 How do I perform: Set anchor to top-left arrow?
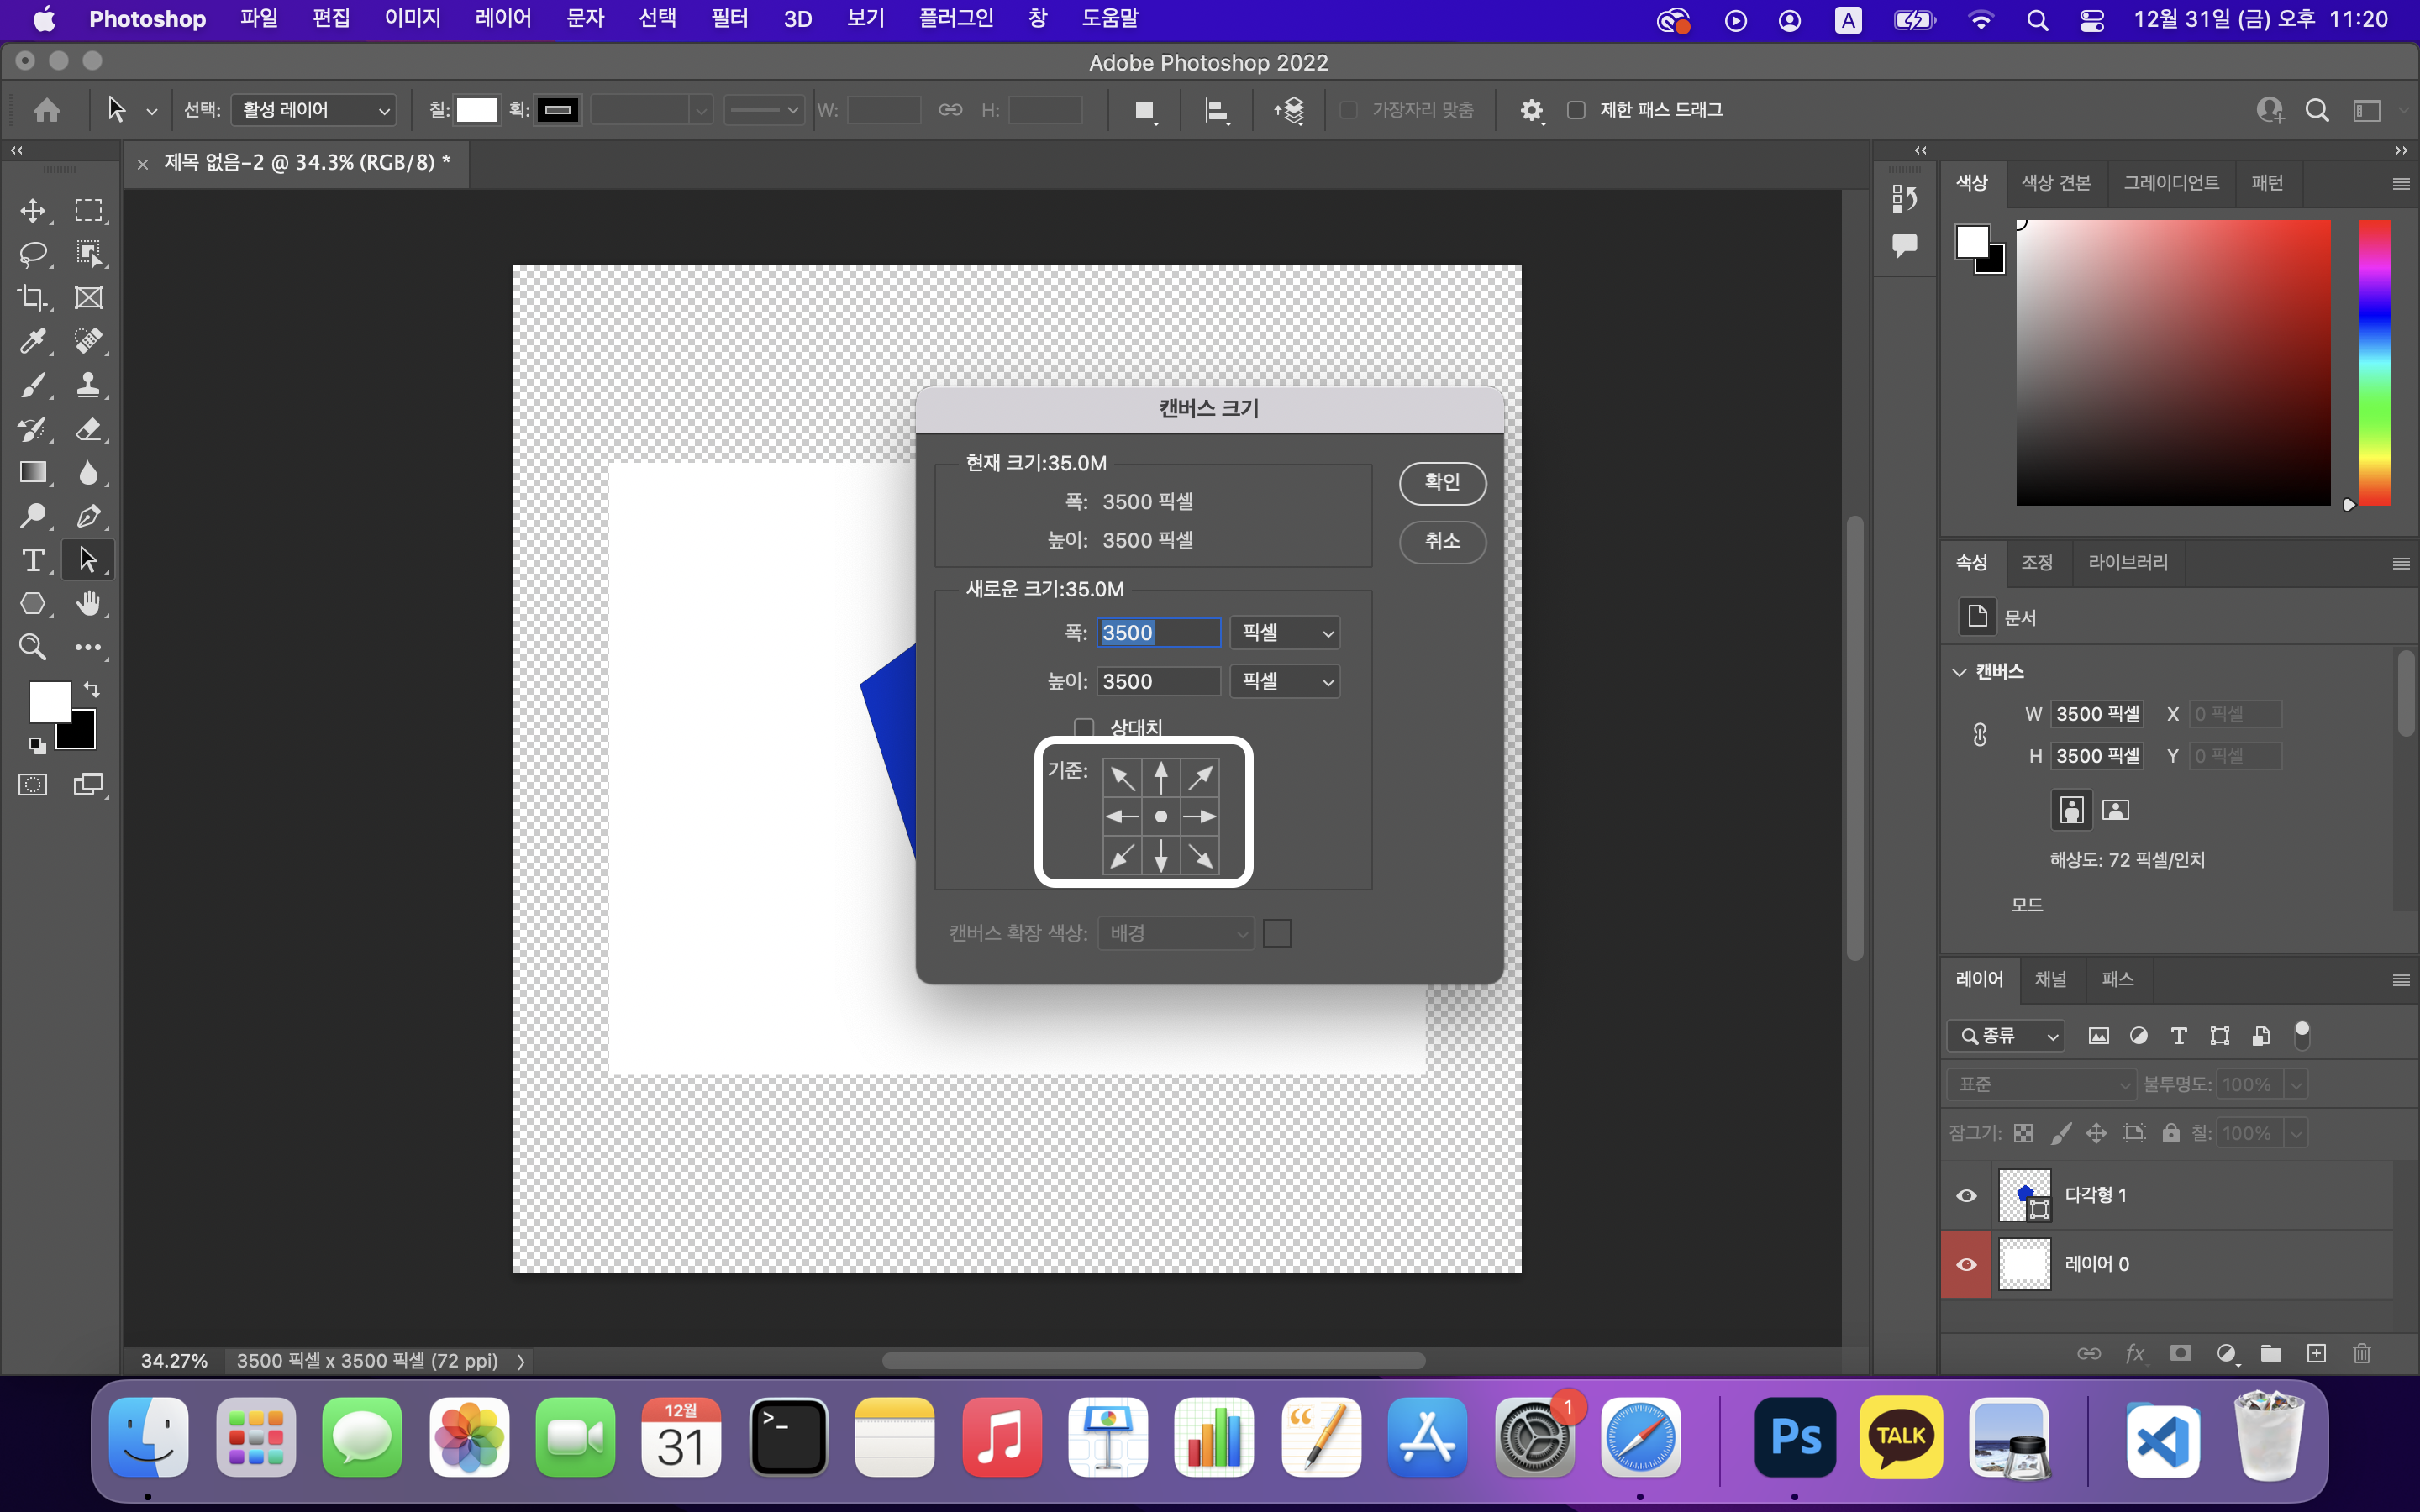pos(1122,777)
